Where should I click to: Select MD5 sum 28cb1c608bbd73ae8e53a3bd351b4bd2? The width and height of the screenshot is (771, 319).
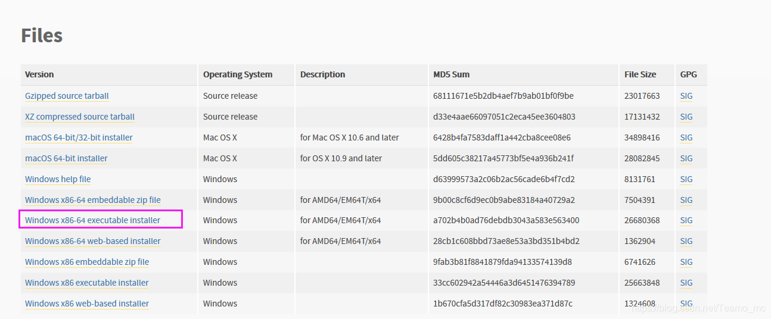(x=506, y=241)
